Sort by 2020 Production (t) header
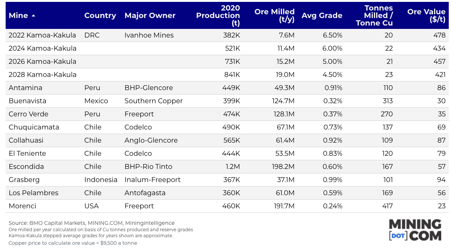 click(218, 15)
